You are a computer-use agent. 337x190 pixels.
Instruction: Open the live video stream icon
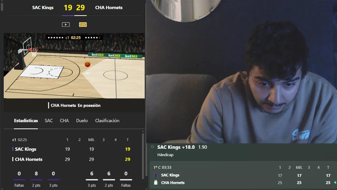(66, 25)
